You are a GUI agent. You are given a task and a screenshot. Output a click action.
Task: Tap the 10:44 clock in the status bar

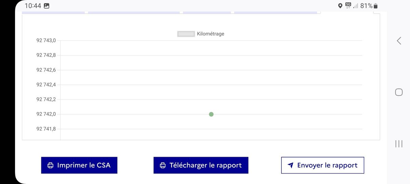click(x=33, y=6)
